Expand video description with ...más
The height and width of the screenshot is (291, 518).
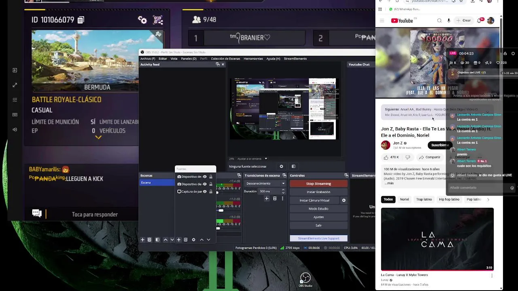(389, 183)
